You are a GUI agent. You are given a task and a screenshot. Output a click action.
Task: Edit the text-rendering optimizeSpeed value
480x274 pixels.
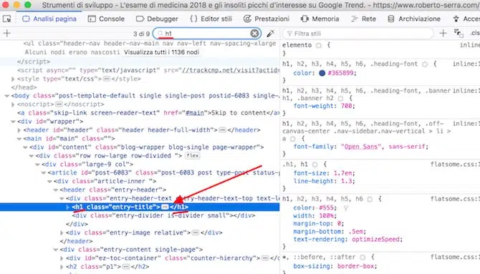pos(376,240)
